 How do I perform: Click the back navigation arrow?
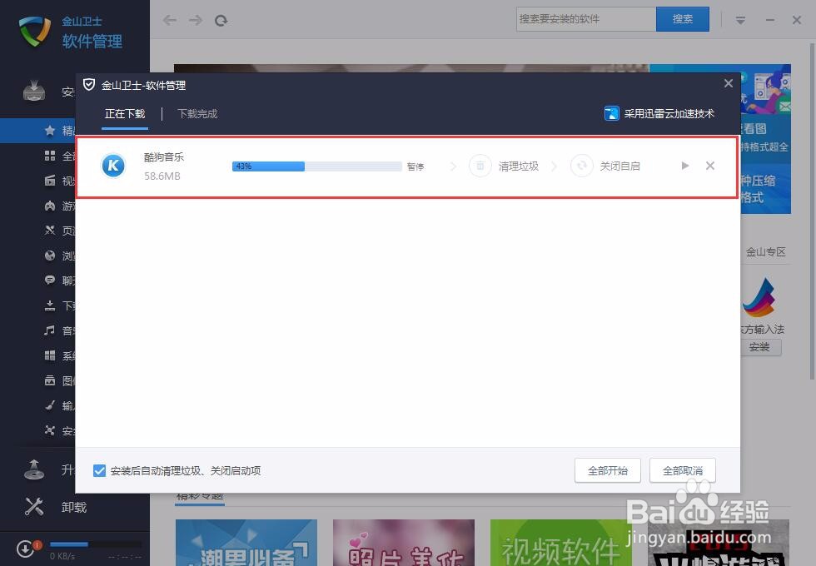169,20
